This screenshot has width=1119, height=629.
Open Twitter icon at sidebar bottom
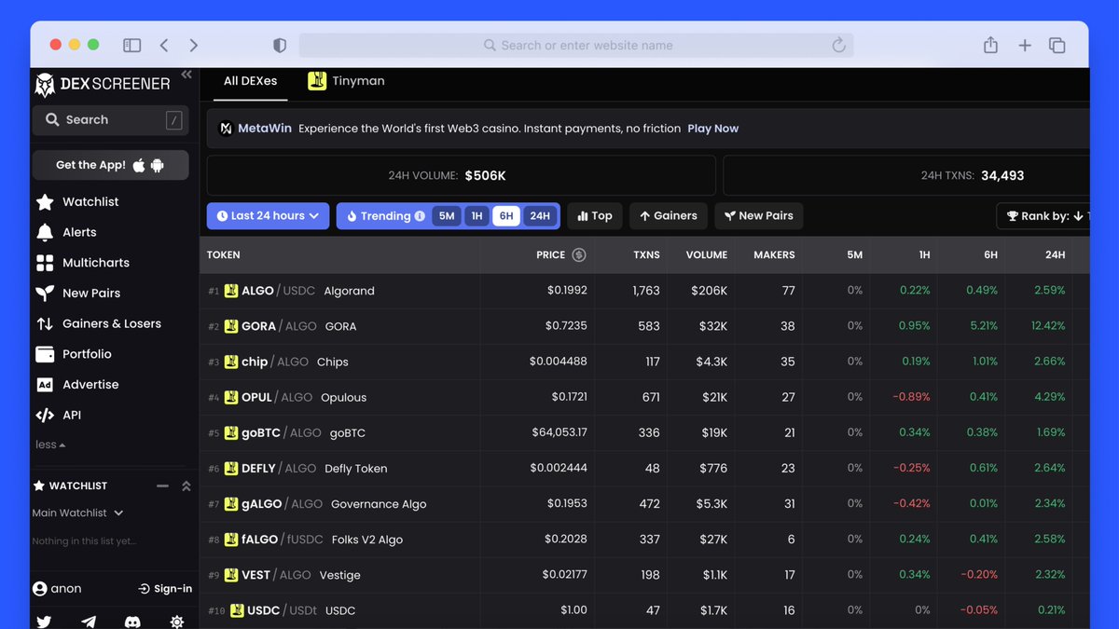[44, 622]
